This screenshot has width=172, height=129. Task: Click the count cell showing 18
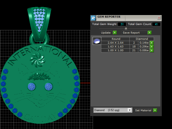(x=134, y=47)
